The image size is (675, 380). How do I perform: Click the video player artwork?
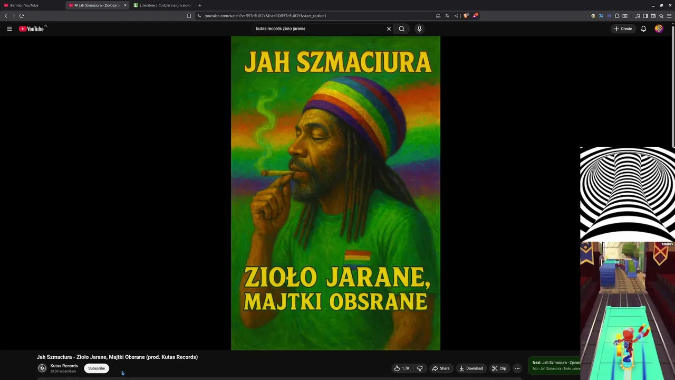(x=335, y=193)
